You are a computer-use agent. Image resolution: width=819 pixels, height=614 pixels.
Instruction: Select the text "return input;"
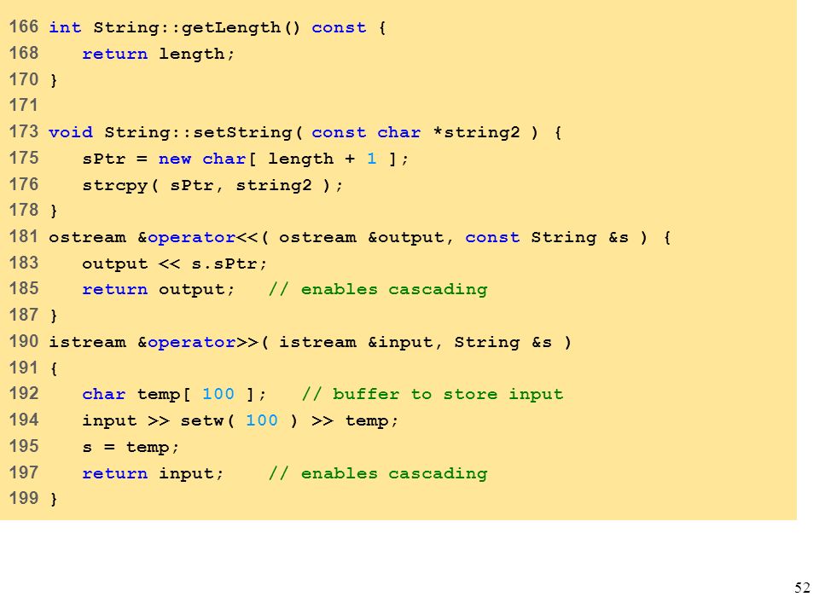(x=153, y=473)
